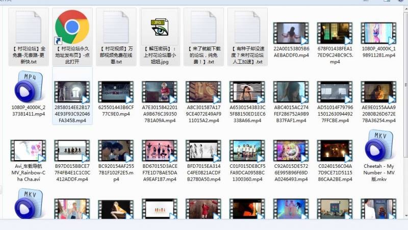Select video 678F01438FEA17ED9C24BC9C5.mp4
Screen dimensions: 408x230
335,33
